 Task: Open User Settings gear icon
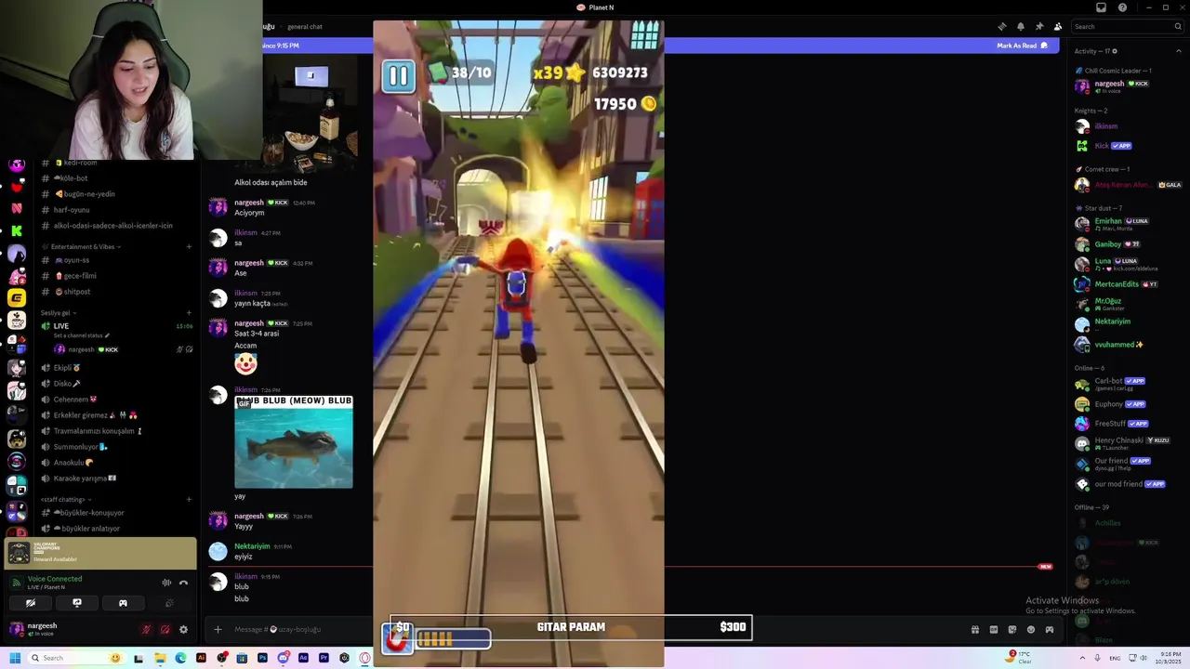pyautogui.click(x=183, y=629)
